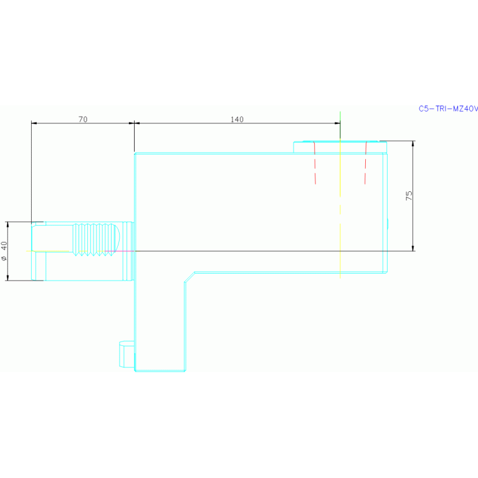This screenshot has height=478, width=478.
Task: Click the chamfered inner corner of the body
Action: (189, 278)
